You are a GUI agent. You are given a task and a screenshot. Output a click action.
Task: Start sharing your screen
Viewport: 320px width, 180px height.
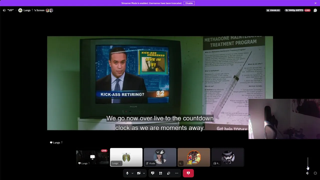152,173
